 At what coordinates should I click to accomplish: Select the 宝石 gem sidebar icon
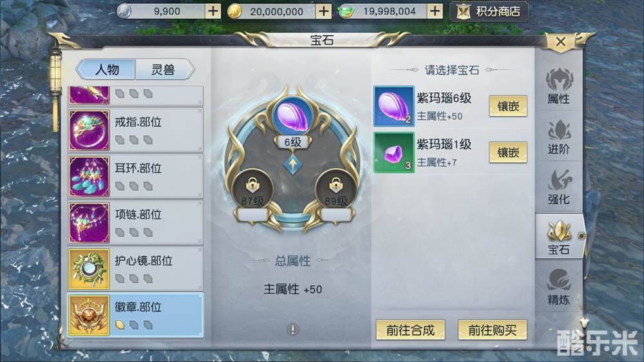558,237
